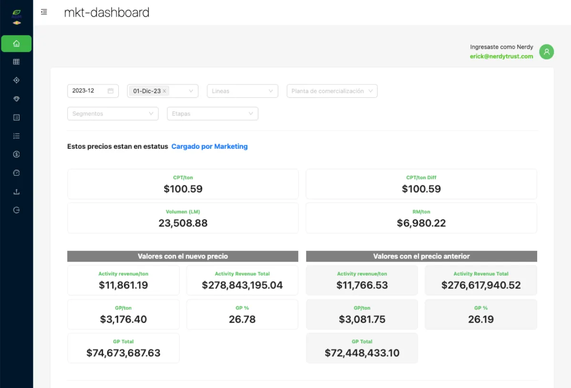Click GP/ton value $3,176.40

pos(123,319)
